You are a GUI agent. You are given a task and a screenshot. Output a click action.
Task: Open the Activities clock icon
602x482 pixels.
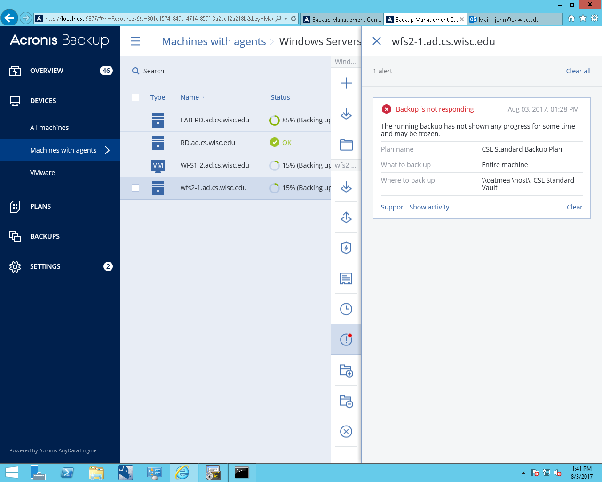tap(346, 309)
